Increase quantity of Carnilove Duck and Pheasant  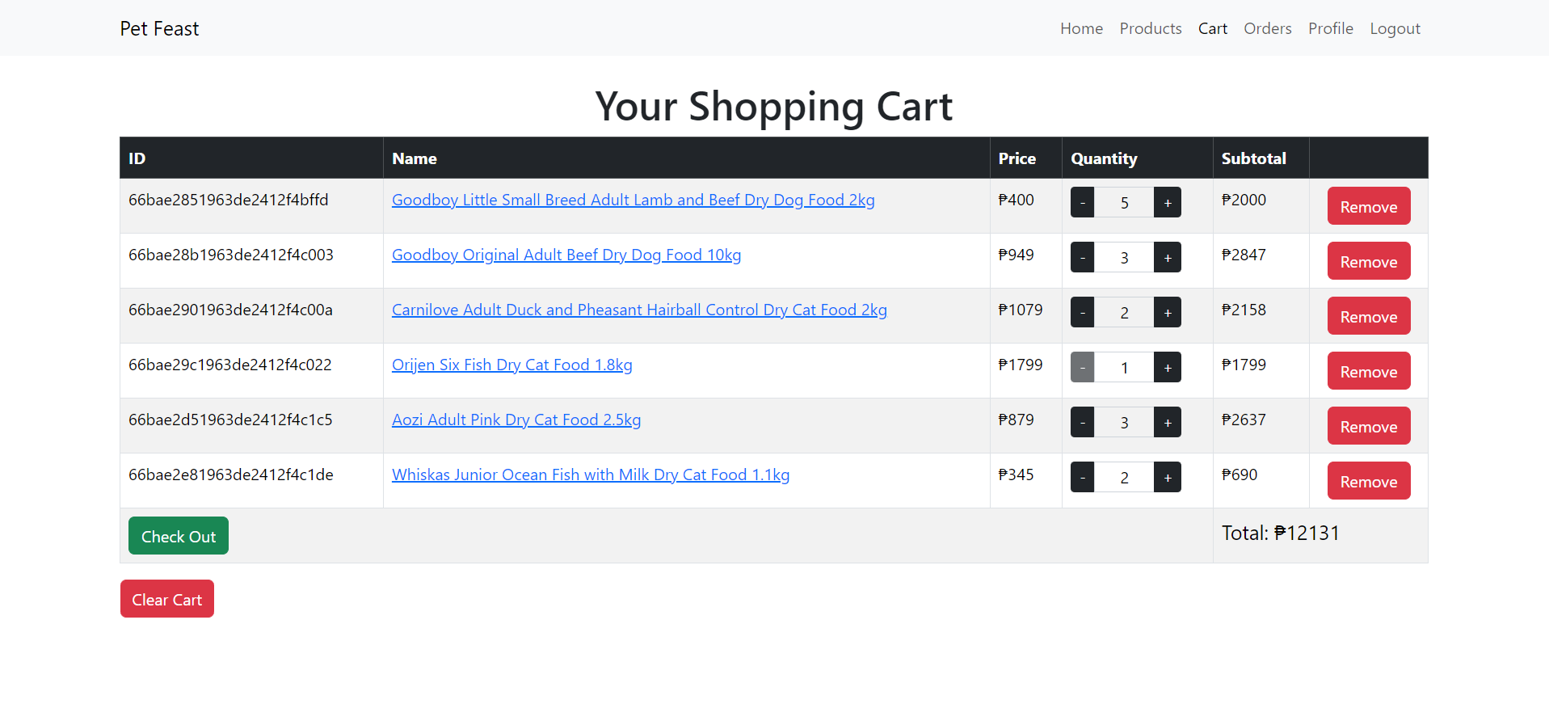[x=1168, y=312]
